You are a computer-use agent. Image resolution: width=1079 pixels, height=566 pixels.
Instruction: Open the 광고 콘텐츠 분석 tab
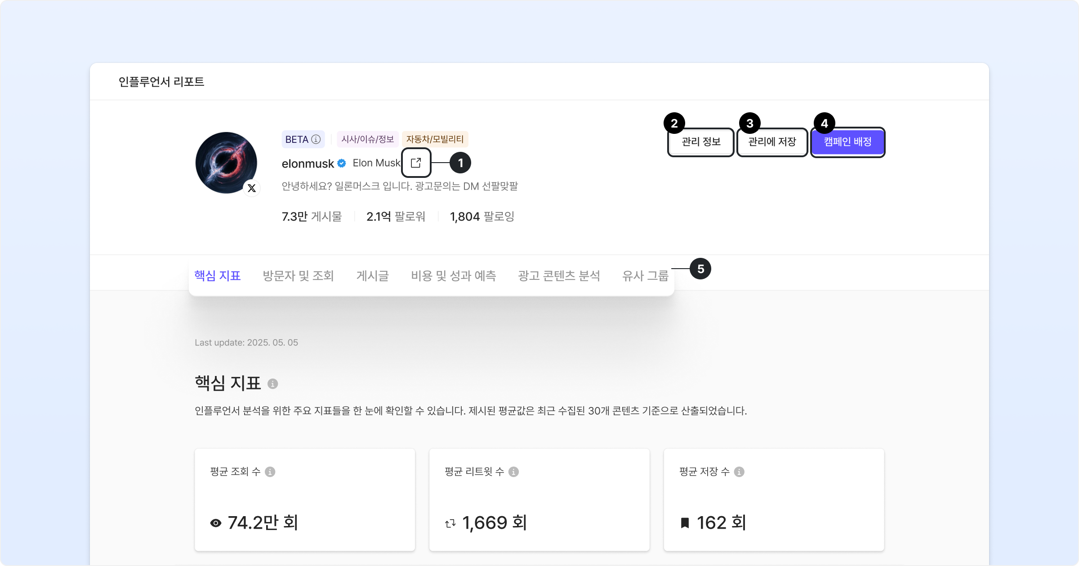pos(559,275)
